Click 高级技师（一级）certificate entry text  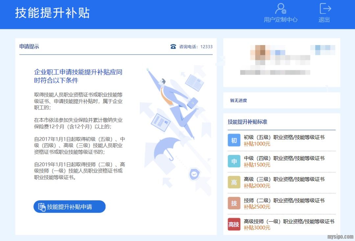click(289, 221)
